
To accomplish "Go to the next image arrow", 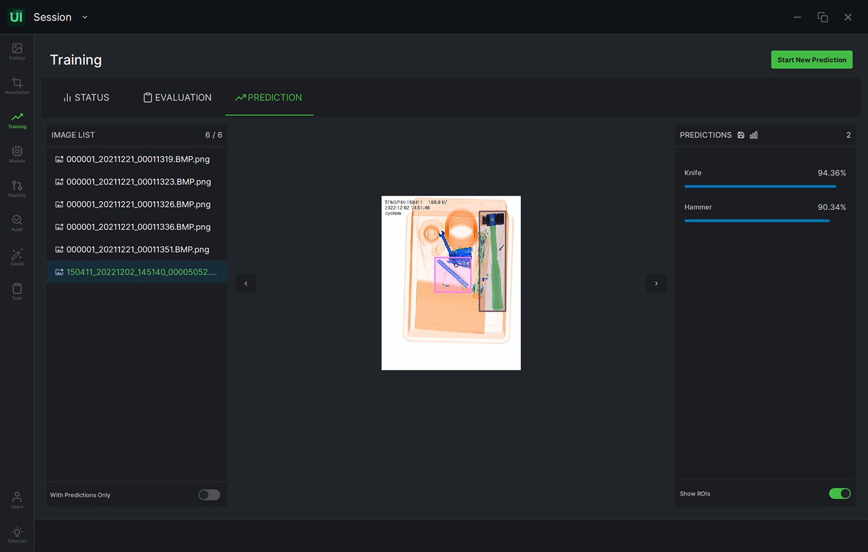I will tap(656, 283).
